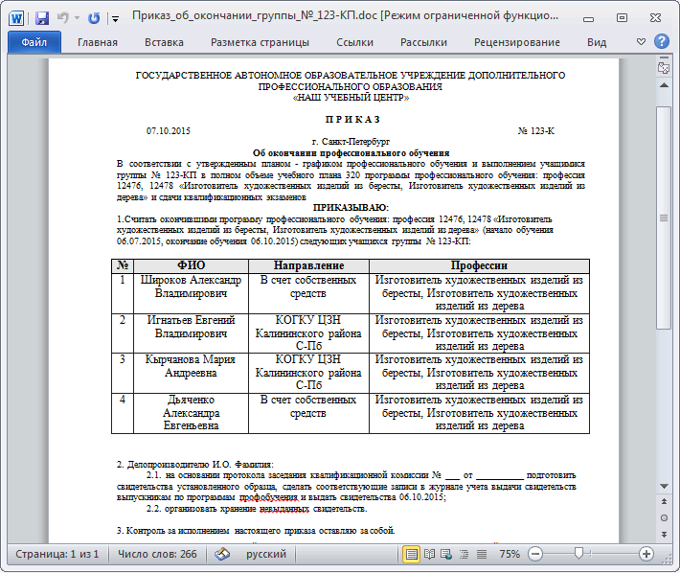Click the zoom slider in status bar
The width and height of the screenshot is (680, 573).
pos(579,554)
